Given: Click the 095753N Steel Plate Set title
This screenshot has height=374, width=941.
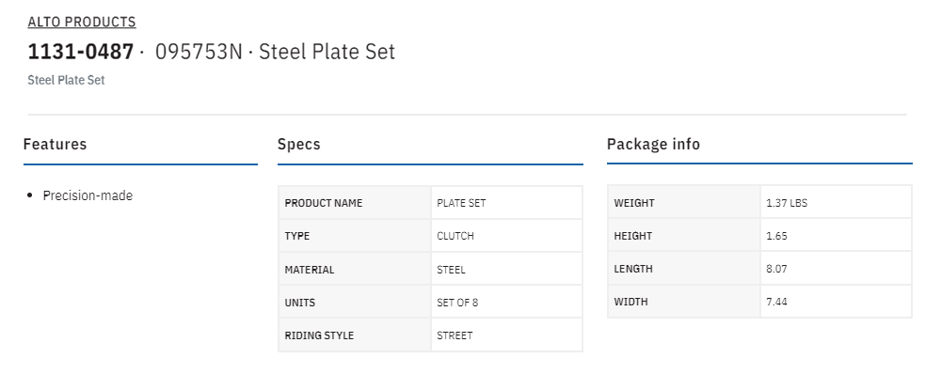Looking at the screenshot, I should [275, 52].
